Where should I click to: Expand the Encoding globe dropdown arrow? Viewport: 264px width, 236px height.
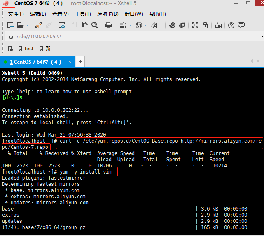coord(146,25)
